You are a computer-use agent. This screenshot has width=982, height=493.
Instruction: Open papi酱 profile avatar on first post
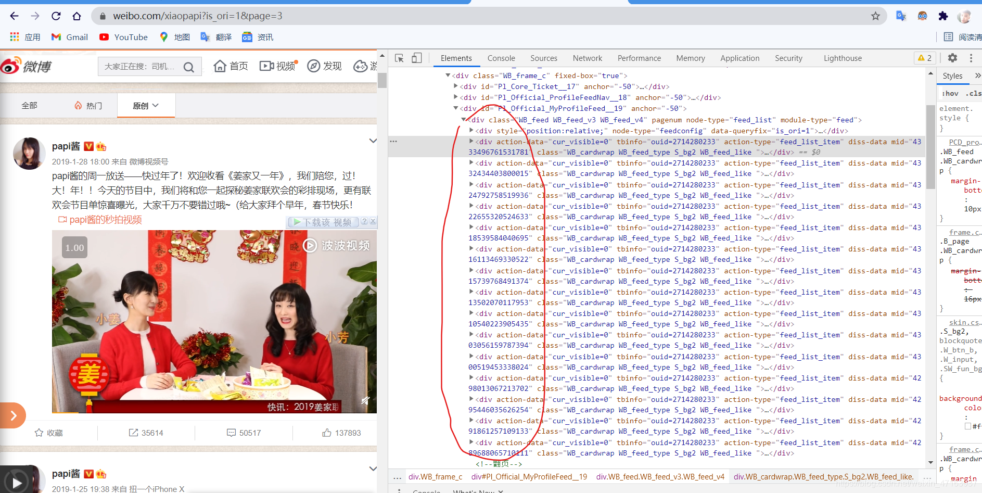point(29,154)
